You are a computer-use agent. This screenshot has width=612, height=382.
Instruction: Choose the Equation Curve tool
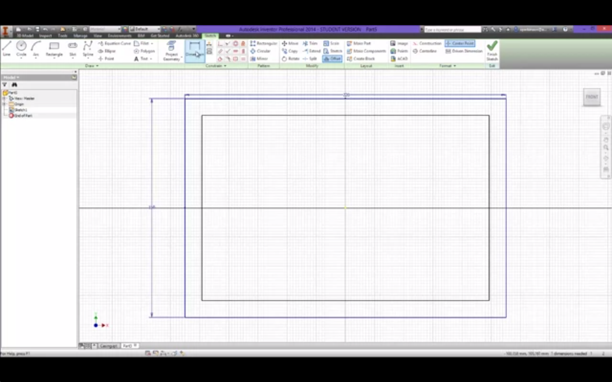click(x=114, y=43)
